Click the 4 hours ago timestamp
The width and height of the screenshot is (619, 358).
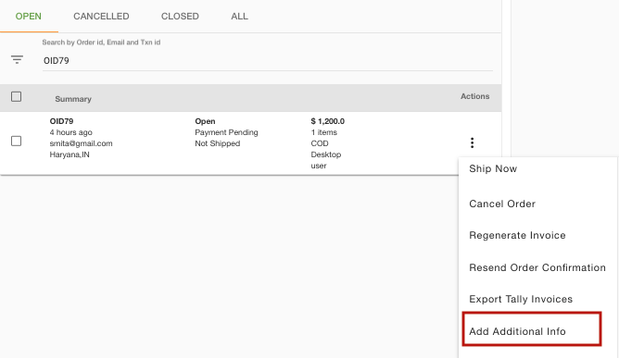tap(71, 132)
